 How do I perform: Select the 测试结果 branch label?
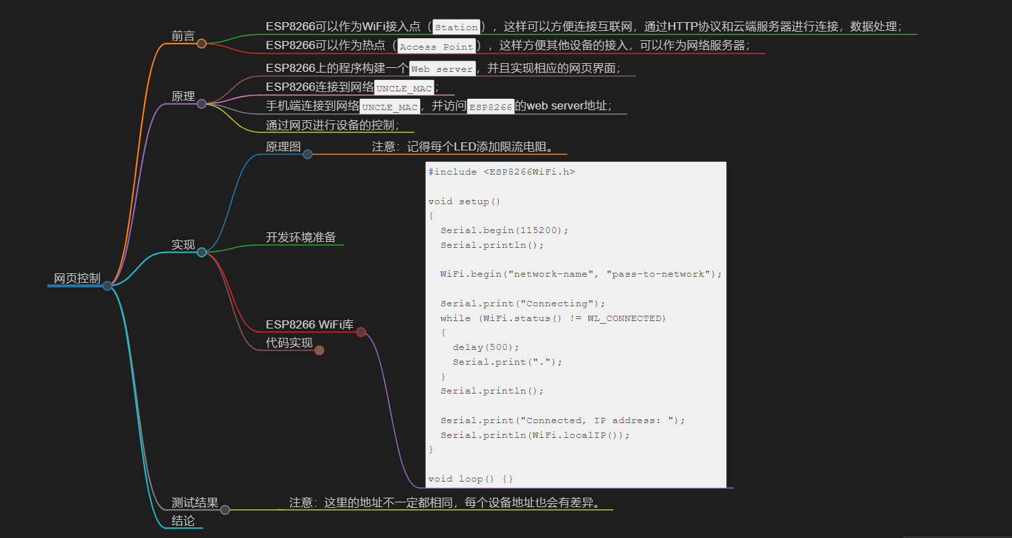[x=195, y=502]
